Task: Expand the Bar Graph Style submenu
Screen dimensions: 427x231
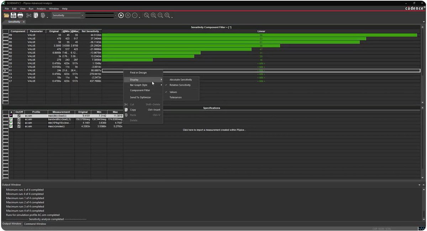Action: pyautogui.click(x=143, y=85)
